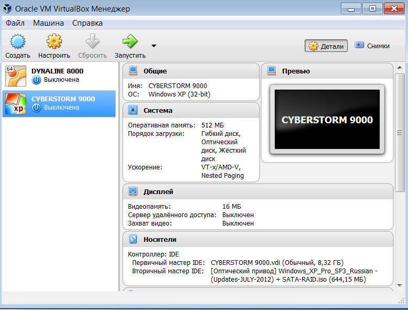408x310 pixels.
Task: Click the Носители section disk icon
Action: pyautogui.click(x=133, y=239)
